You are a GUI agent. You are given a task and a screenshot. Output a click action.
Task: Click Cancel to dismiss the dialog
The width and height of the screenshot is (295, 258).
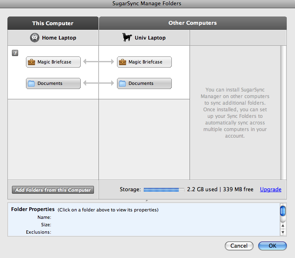coord(239,246)
